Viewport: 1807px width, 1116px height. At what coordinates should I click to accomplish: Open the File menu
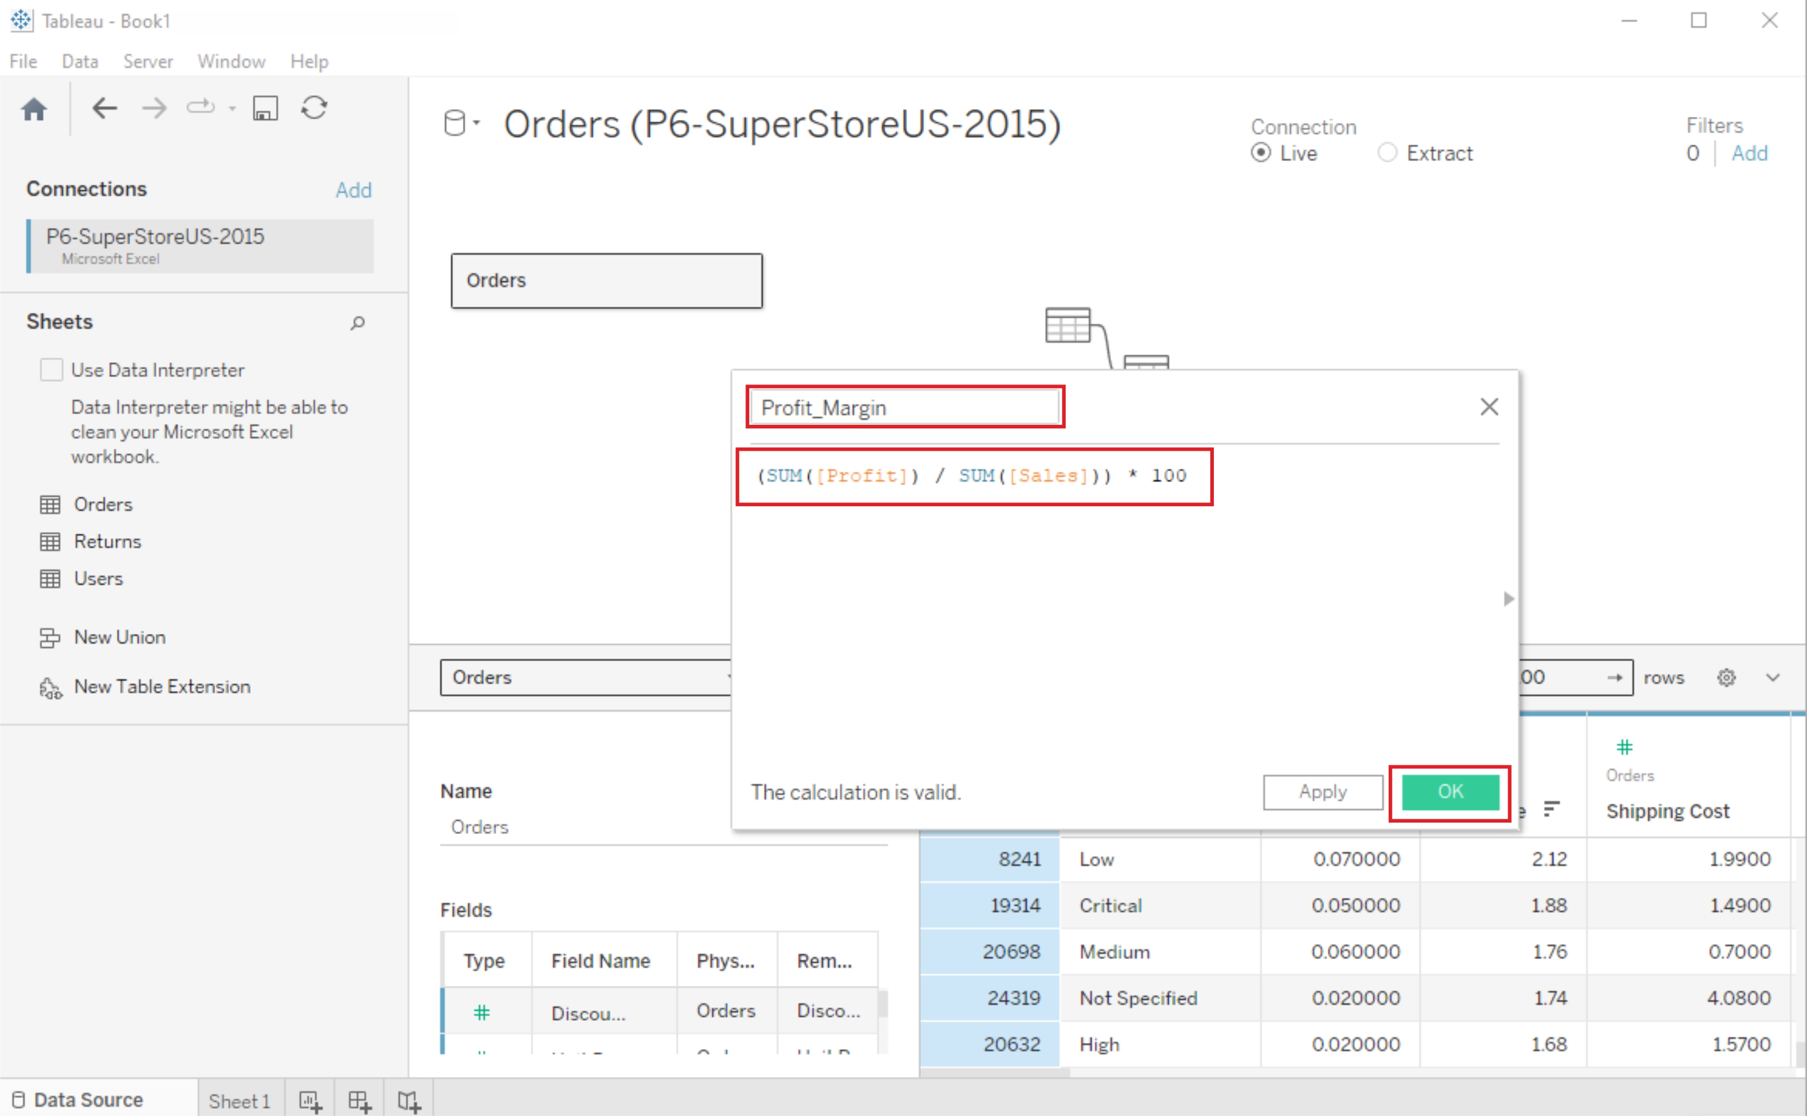(23, 61)
